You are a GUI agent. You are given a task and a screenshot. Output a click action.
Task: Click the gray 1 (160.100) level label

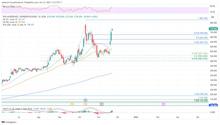(x=203, y=98)
